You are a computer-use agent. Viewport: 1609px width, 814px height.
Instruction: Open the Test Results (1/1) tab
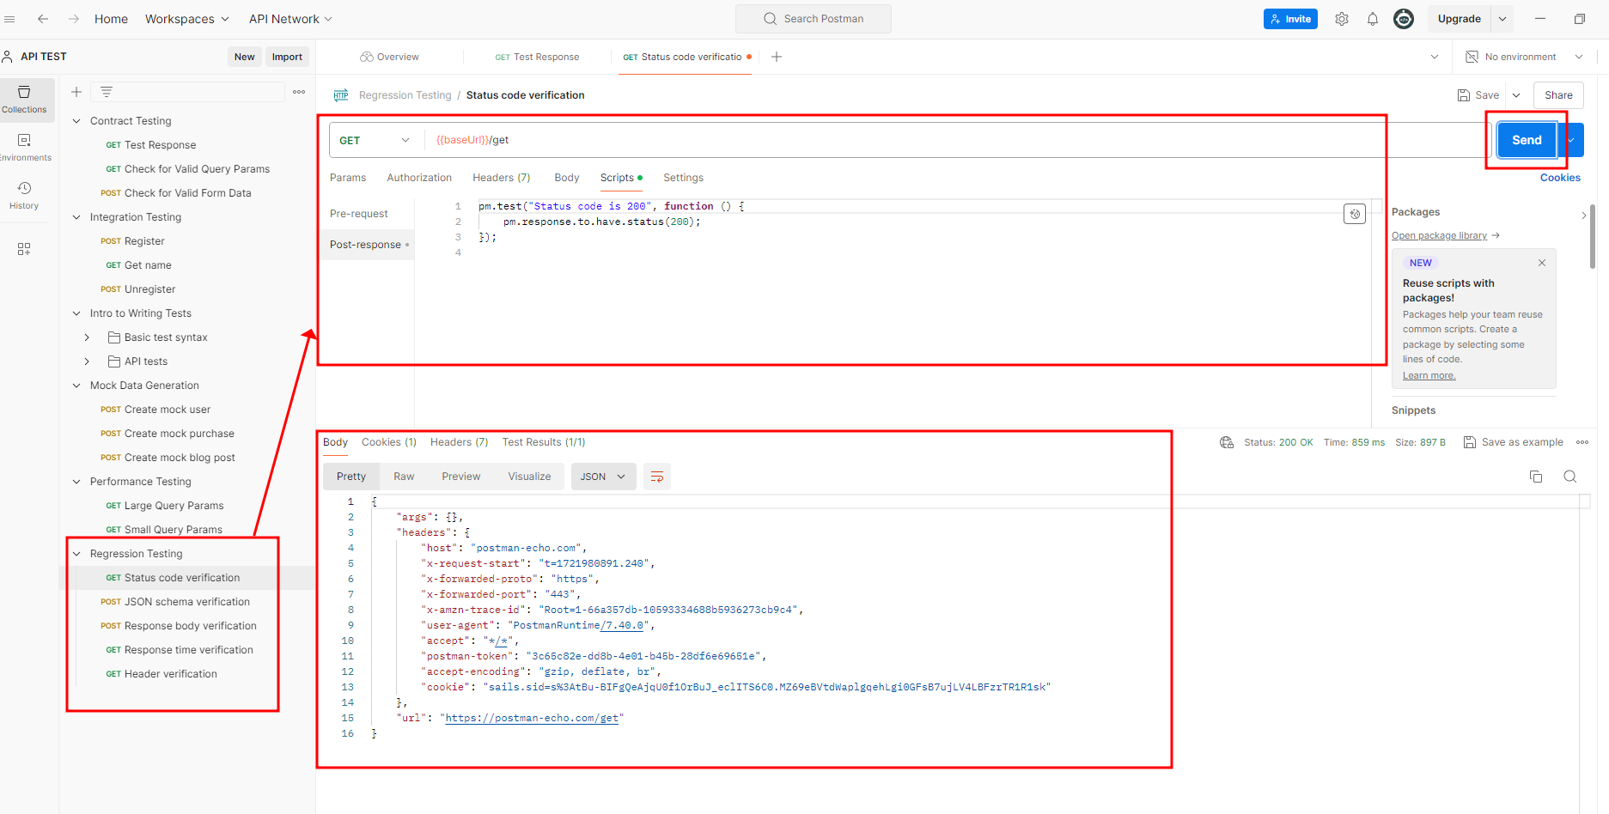tap(544, 442)
